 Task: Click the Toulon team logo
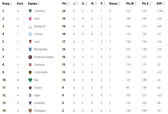tap(30, 88)
